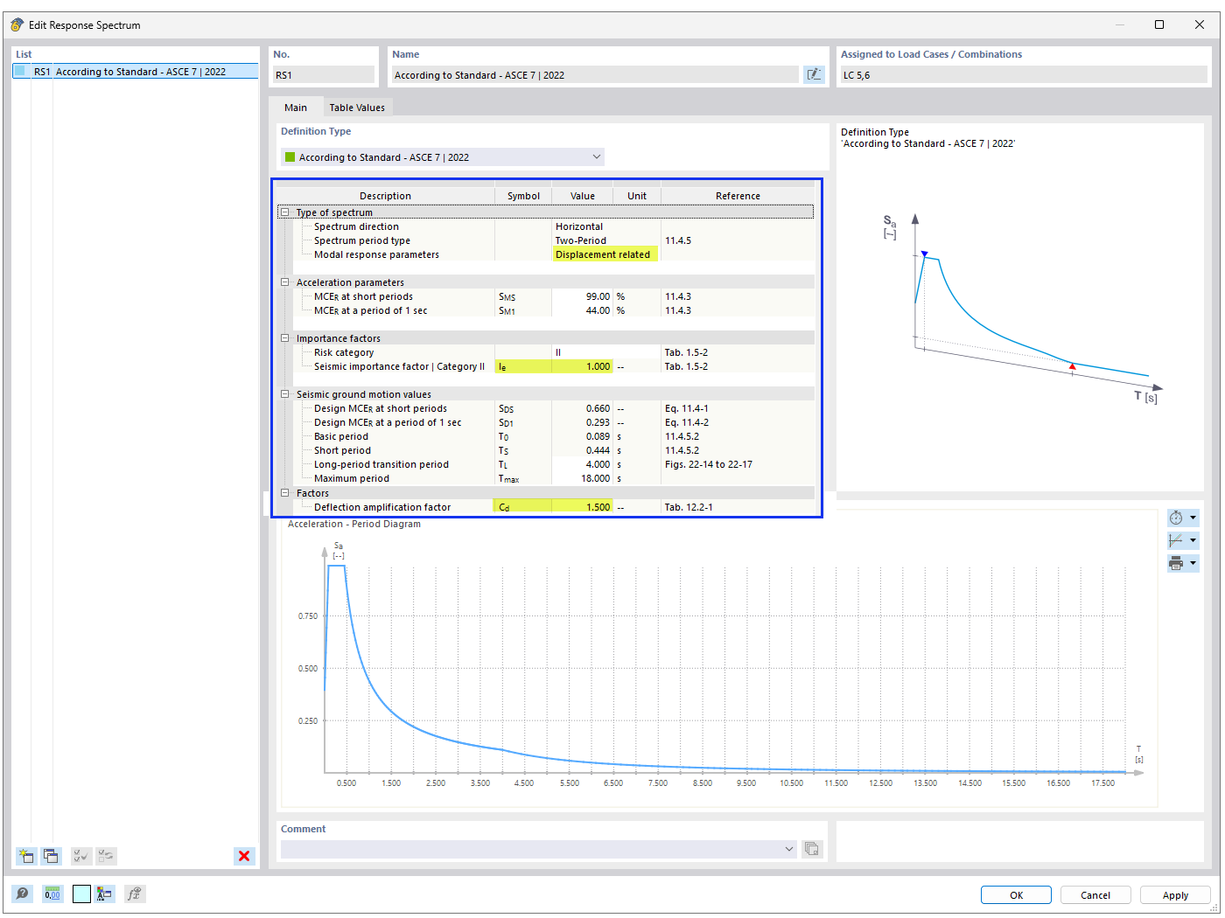Screen dimensions: 1225x918
Task: Create a new response spectrum entry
Action: (25, 856)
